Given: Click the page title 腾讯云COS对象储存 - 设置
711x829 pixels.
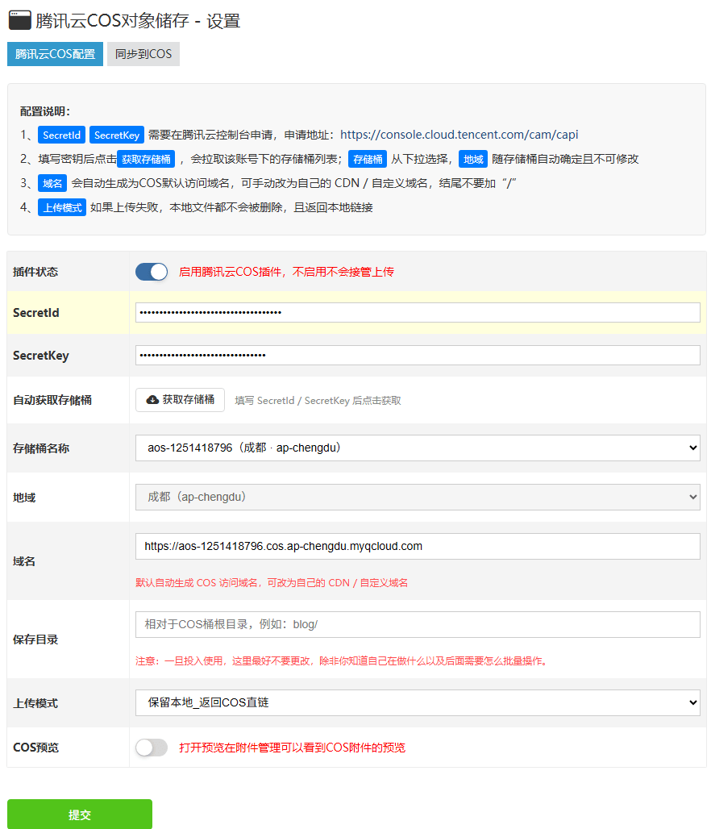Looking at the screenshot, I should (x=138, y=21).
